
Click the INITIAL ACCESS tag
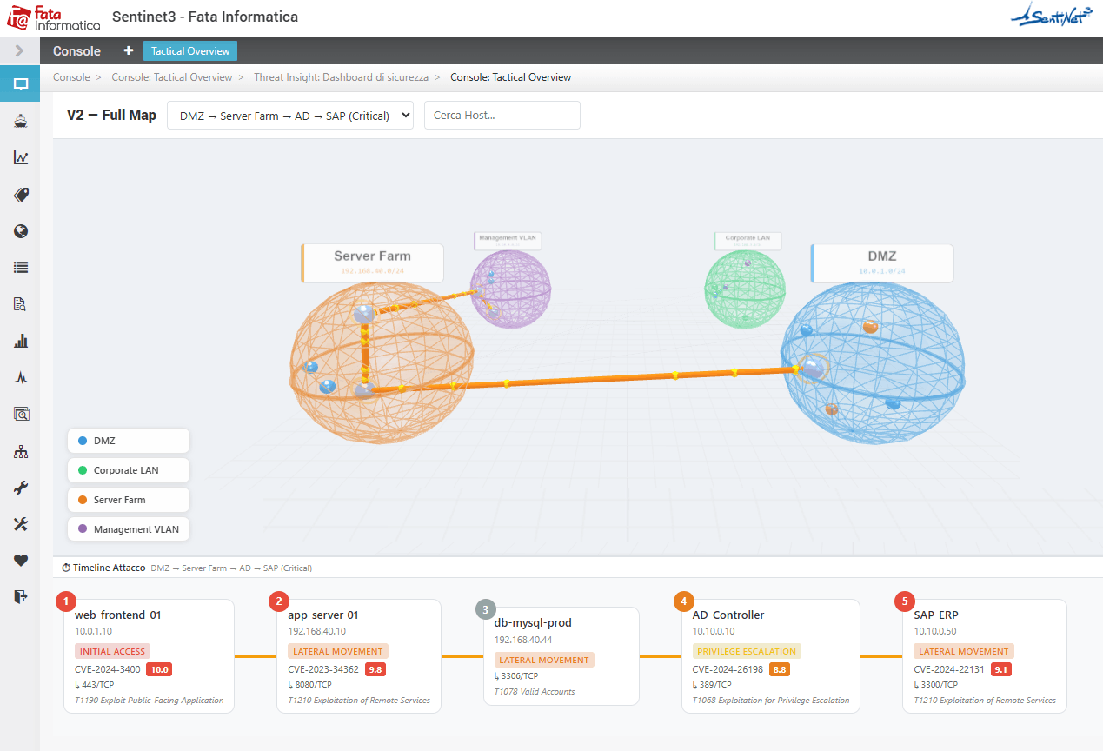tap(113, 651)
